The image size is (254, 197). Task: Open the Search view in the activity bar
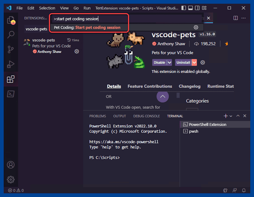tap(11, 34)
